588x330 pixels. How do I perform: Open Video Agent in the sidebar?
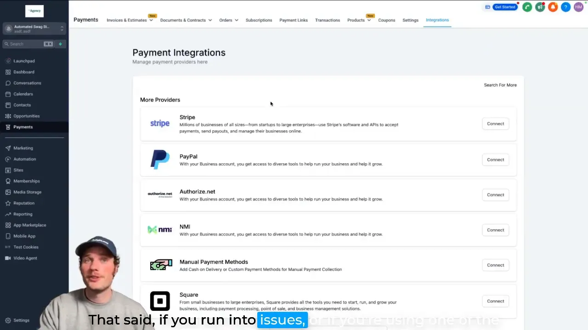(25, 258)
